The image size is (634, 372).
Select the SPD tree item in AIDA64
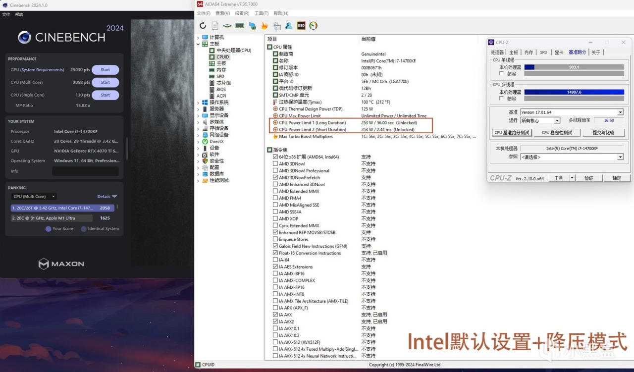coord(220,76)
